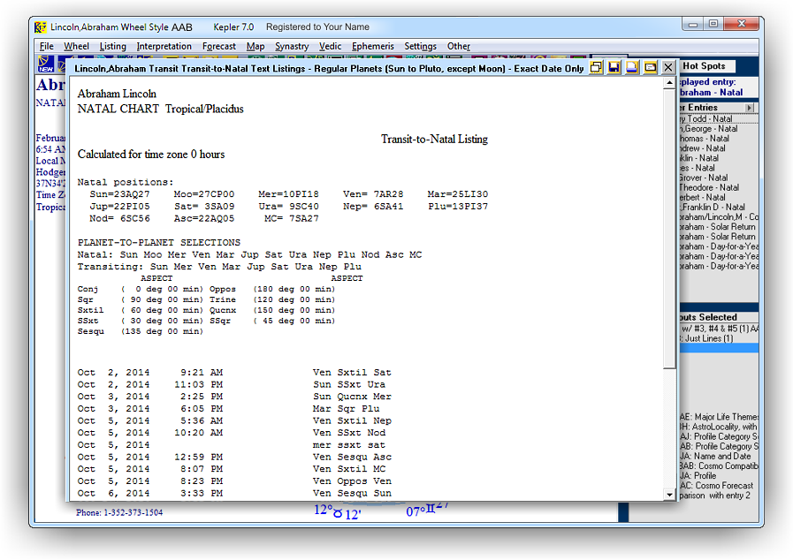This screenshot has height=560, width=793.
Task: Click the Hot Spots button
Action: pyautogui.click(x=704, y=66)
